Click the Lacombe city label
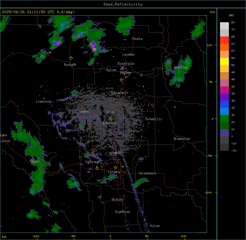Viewport: 246px width, 240px height. pyautogui.click(x=128, y=54)
